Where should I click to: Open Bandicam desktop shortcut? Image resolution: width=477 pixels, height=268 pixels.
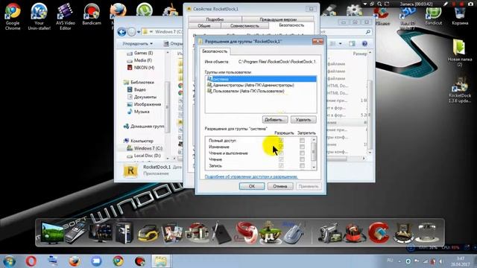(92, 15)
